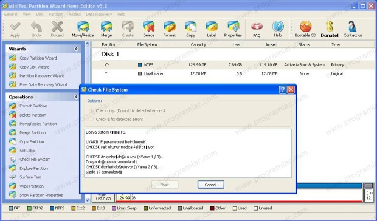Choose Format Partition in Operations panel
This screenshot has width=377, height=221.
point(33,106)
